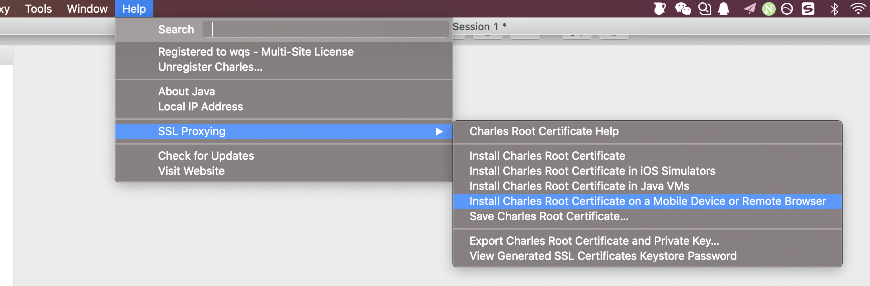Open the Bluetooth status menu
This screenshot has width=870, height=286.
point(835,9)
